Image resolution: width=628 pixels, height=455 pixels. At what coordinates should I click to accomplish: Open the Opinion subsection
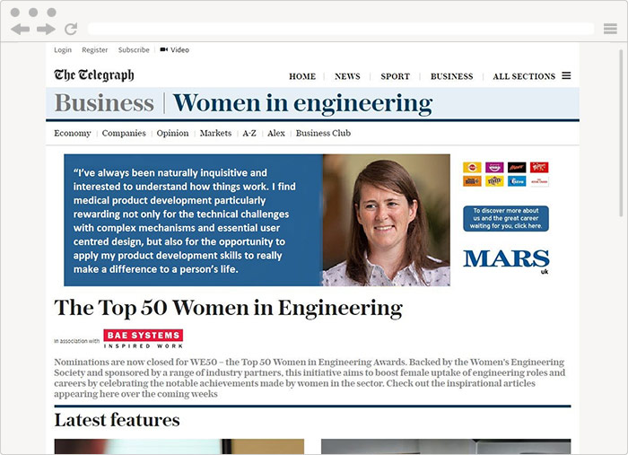tap(172, 133)
